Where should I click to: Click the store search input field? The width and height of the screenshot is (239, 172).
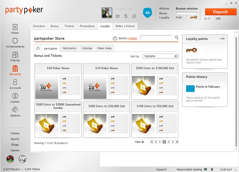tap(156, 38)
